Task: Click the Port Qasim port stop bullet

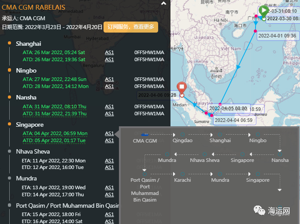Action: coord(9,205)
